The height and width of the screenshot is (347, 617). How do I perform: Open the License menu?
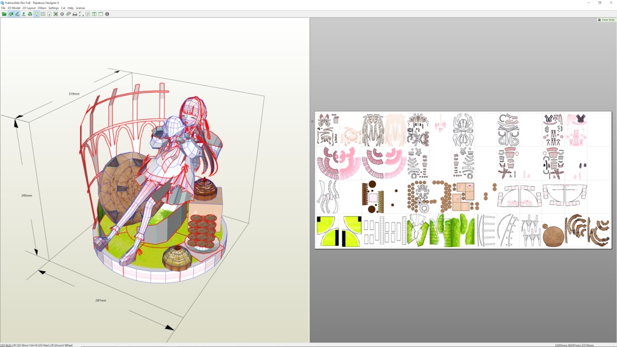click(x=80, y=8)
